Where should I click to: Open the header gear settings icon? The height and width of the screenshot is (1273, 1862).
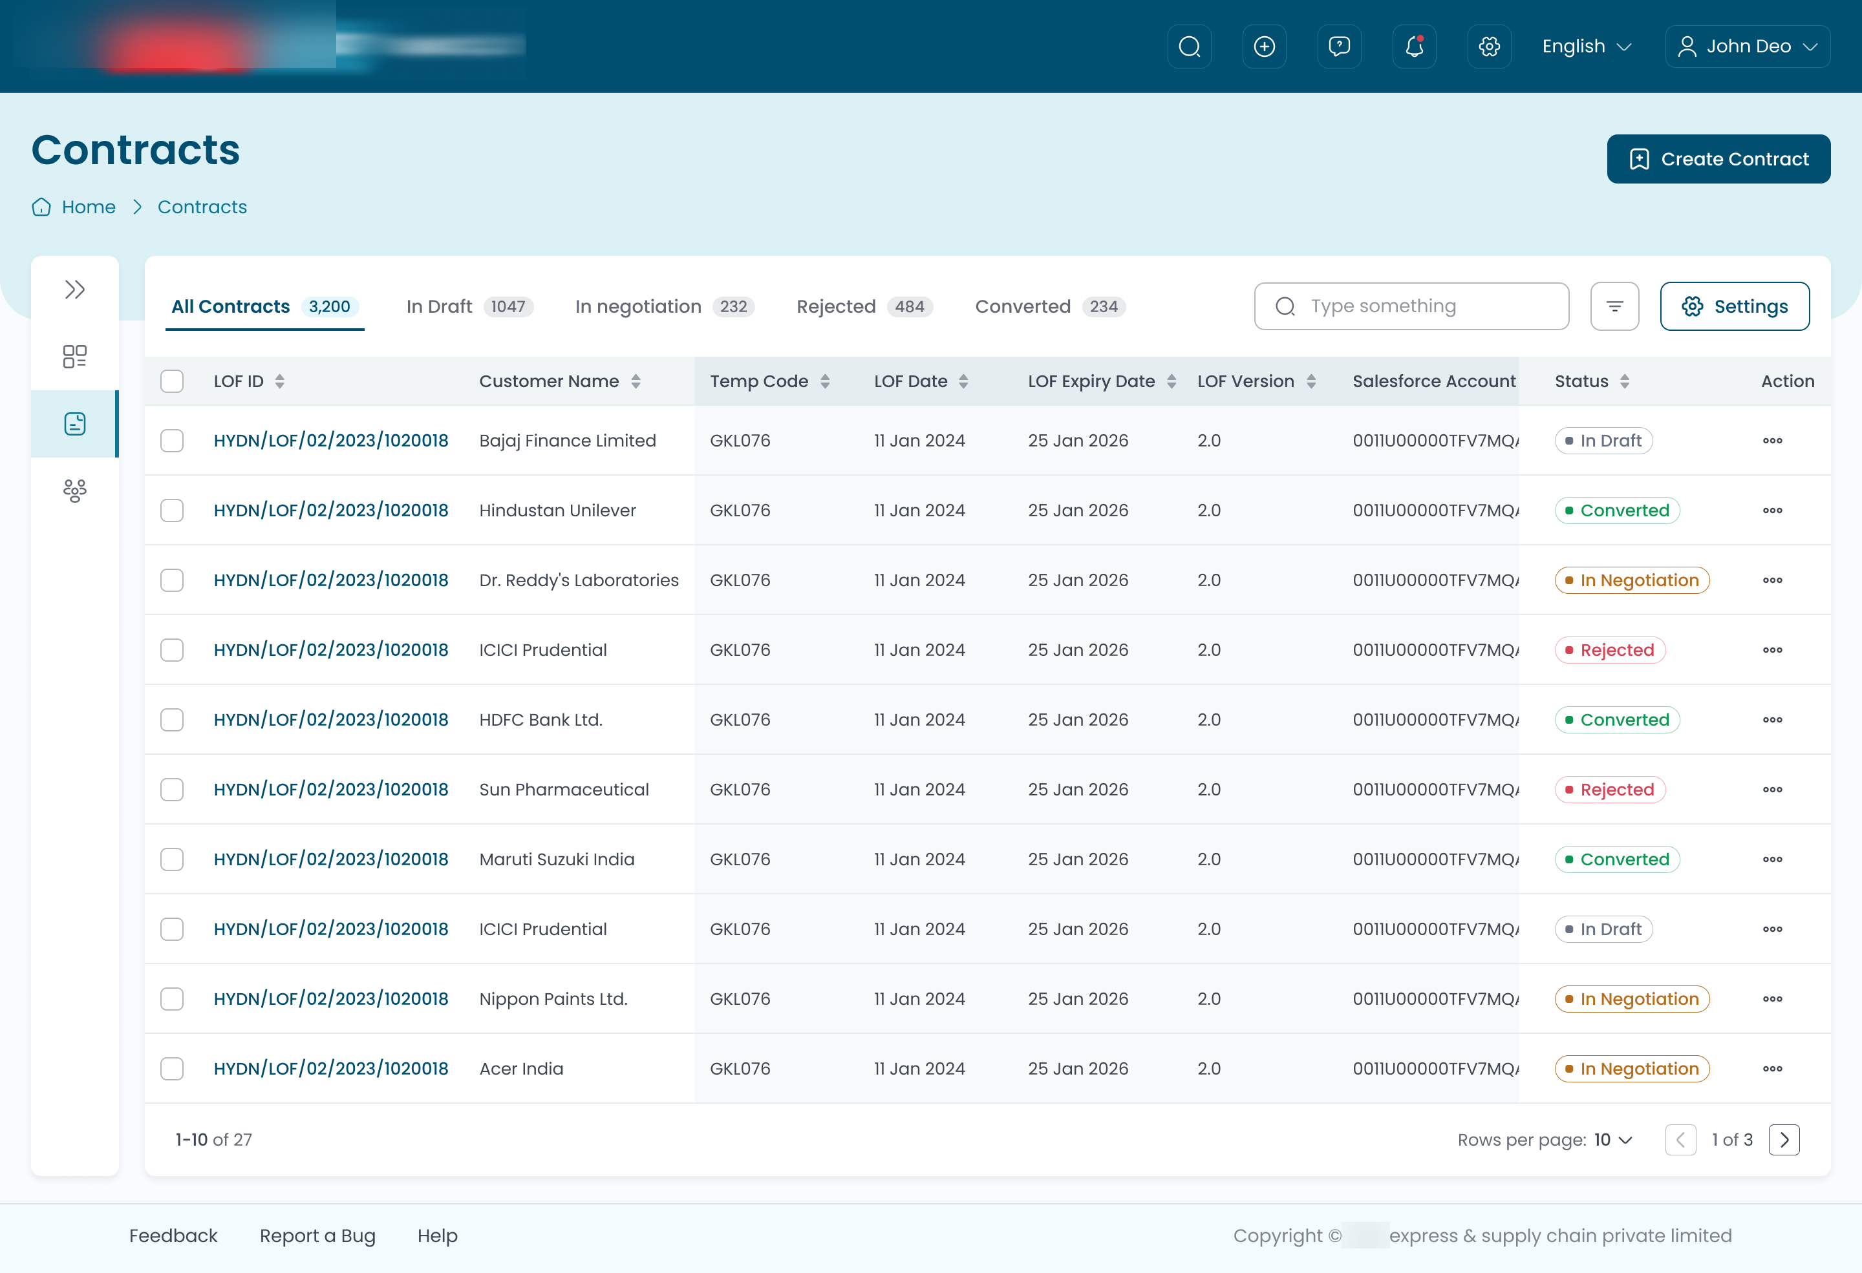coord(1489,47)
